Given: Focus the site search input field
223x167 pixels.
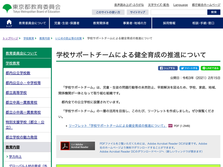Looking at the screenshot, I should 179,12.
